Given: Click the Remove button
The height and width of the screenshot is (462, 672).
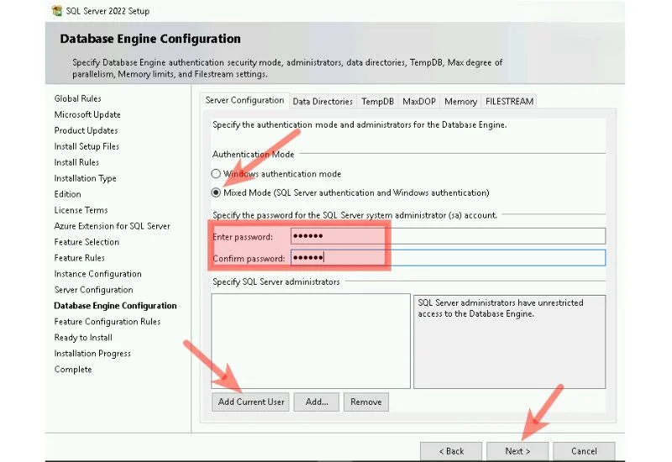Looking at the screenshot, I should click(x=366, y=402).
